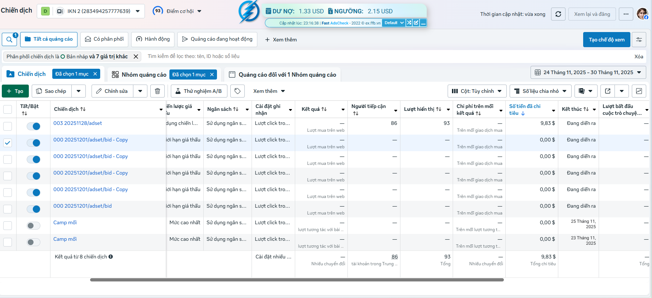Minimize the Fast AdsCheck bar
Image resolution: width=652 pixels, height=298 pixels.
[x=423, y=23]
